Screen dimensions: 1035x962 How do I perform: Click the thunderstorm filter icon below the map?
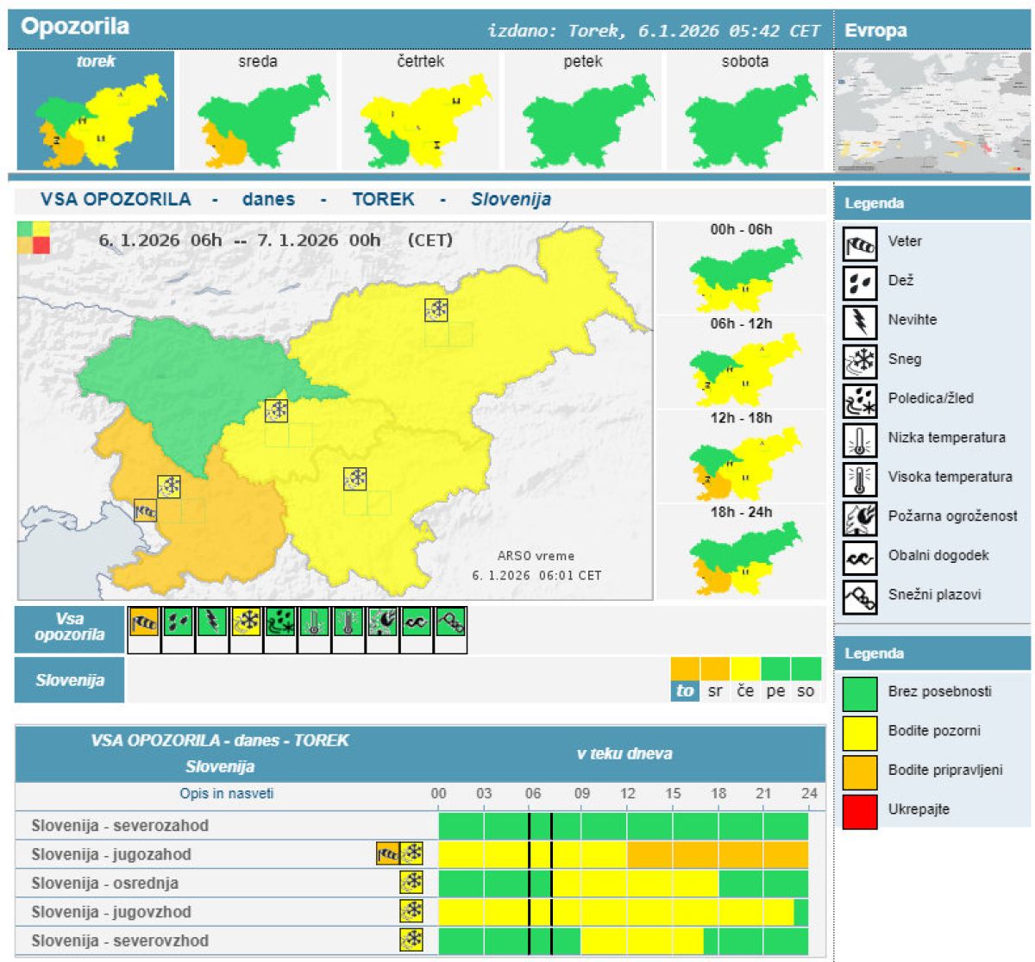pyautogui.click(x=212, y=622)
